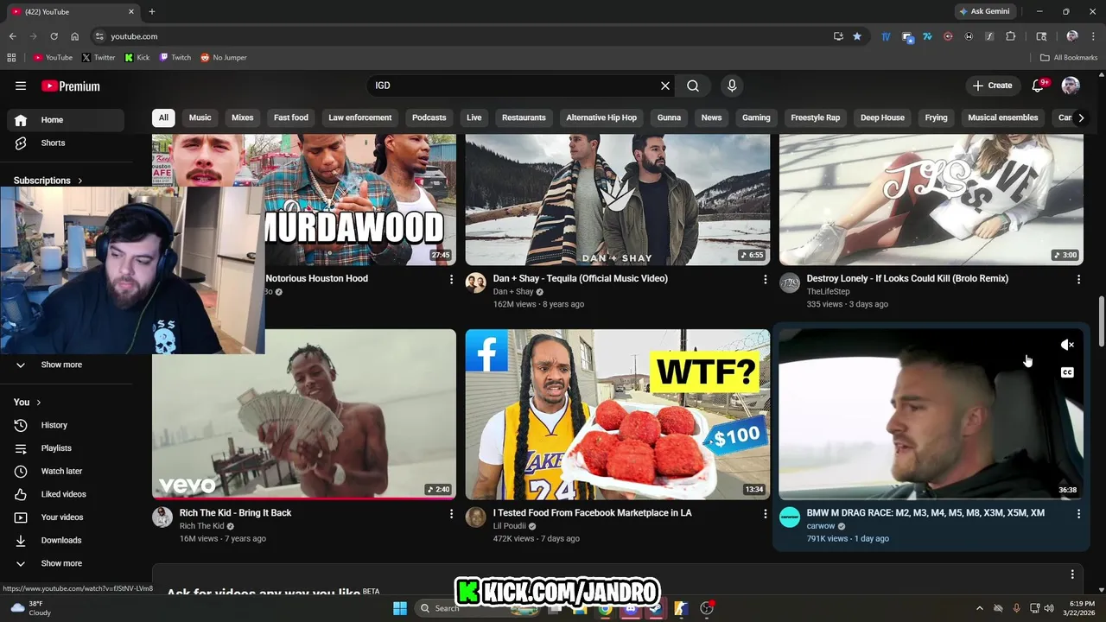1106x622 pixels.
Task: Reload the page in Chrome
Action: pyautogui.click(x=54, y=36)
